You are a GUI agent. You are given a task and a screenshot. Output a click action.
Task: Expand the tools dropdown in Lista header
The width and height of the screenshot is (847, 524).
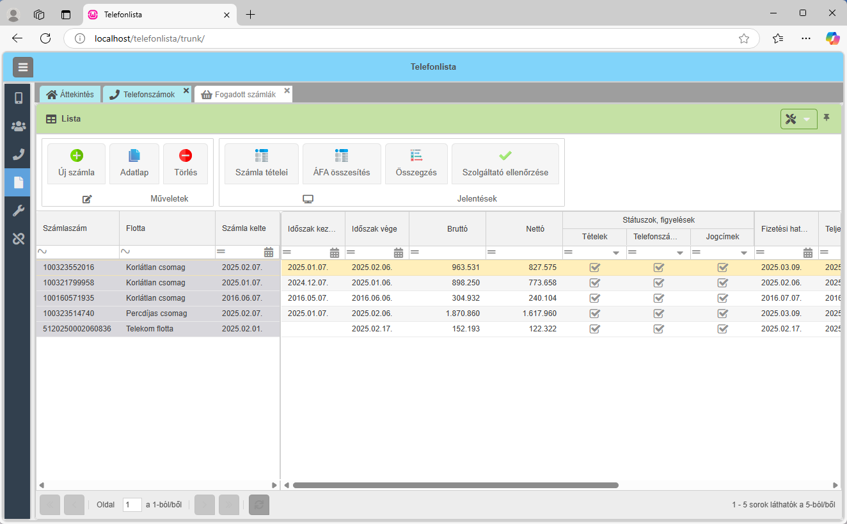[807, 119]
